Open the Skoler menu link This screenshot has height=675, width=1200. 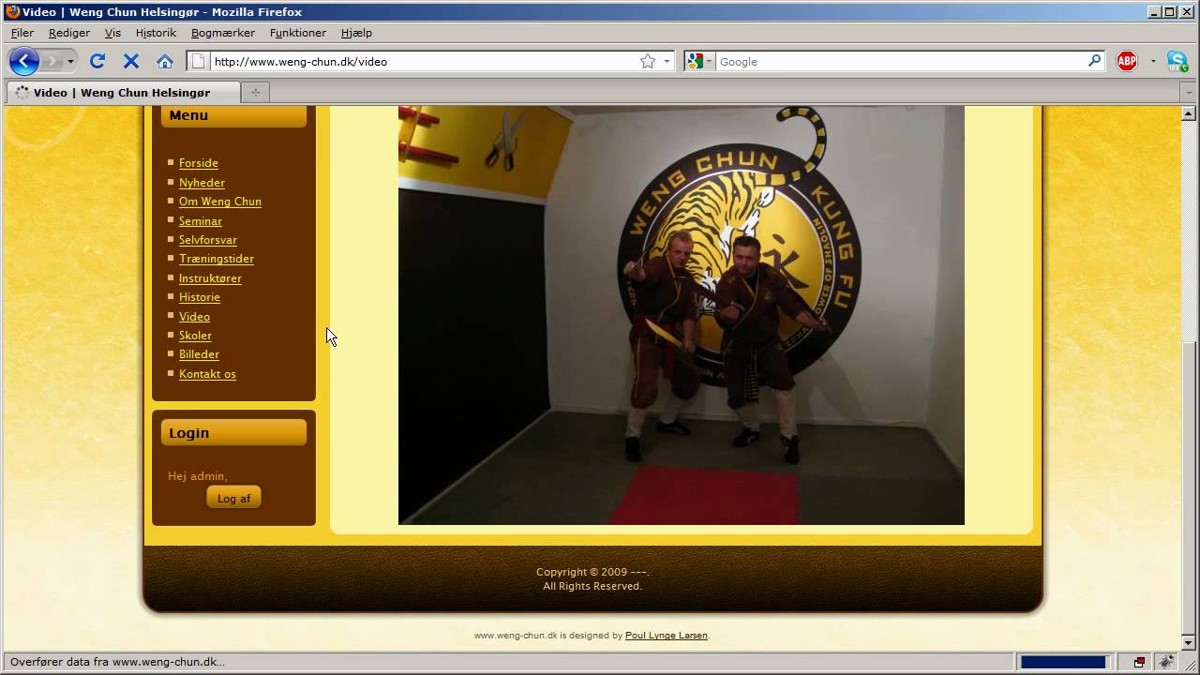[195, 336]
